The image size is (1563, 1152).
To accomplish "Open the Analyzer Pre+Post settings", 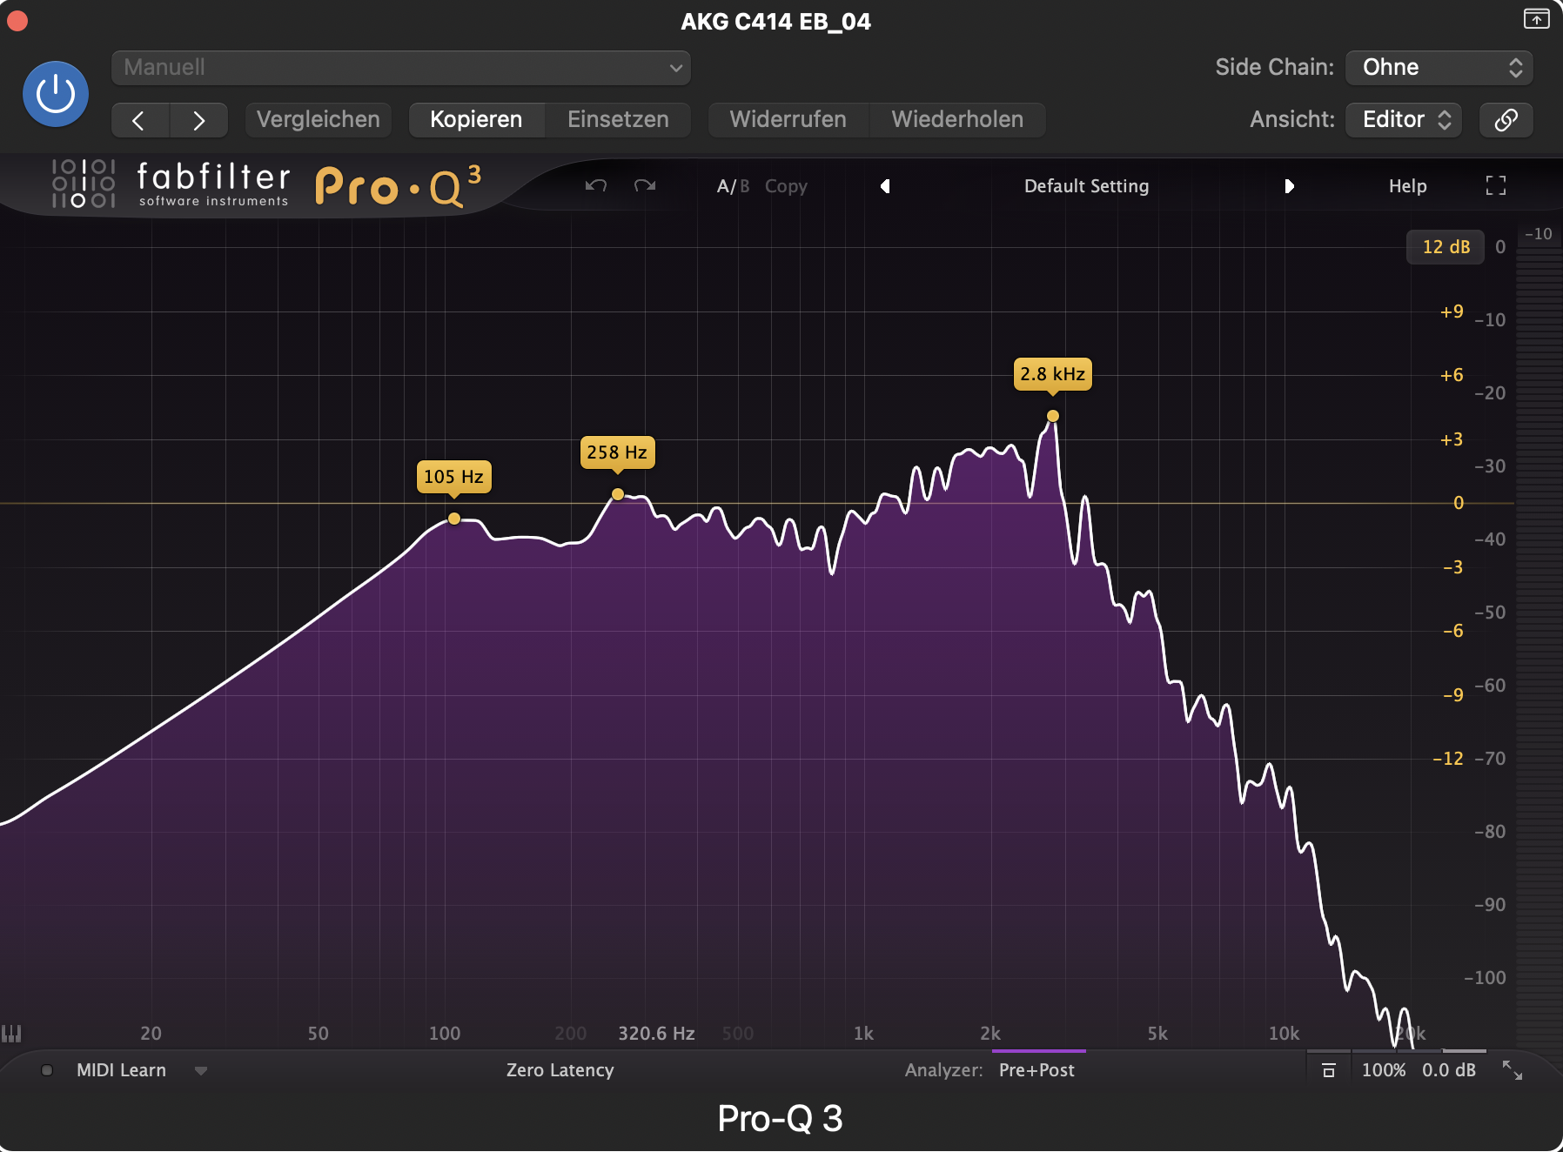I will [1036, 1070].
